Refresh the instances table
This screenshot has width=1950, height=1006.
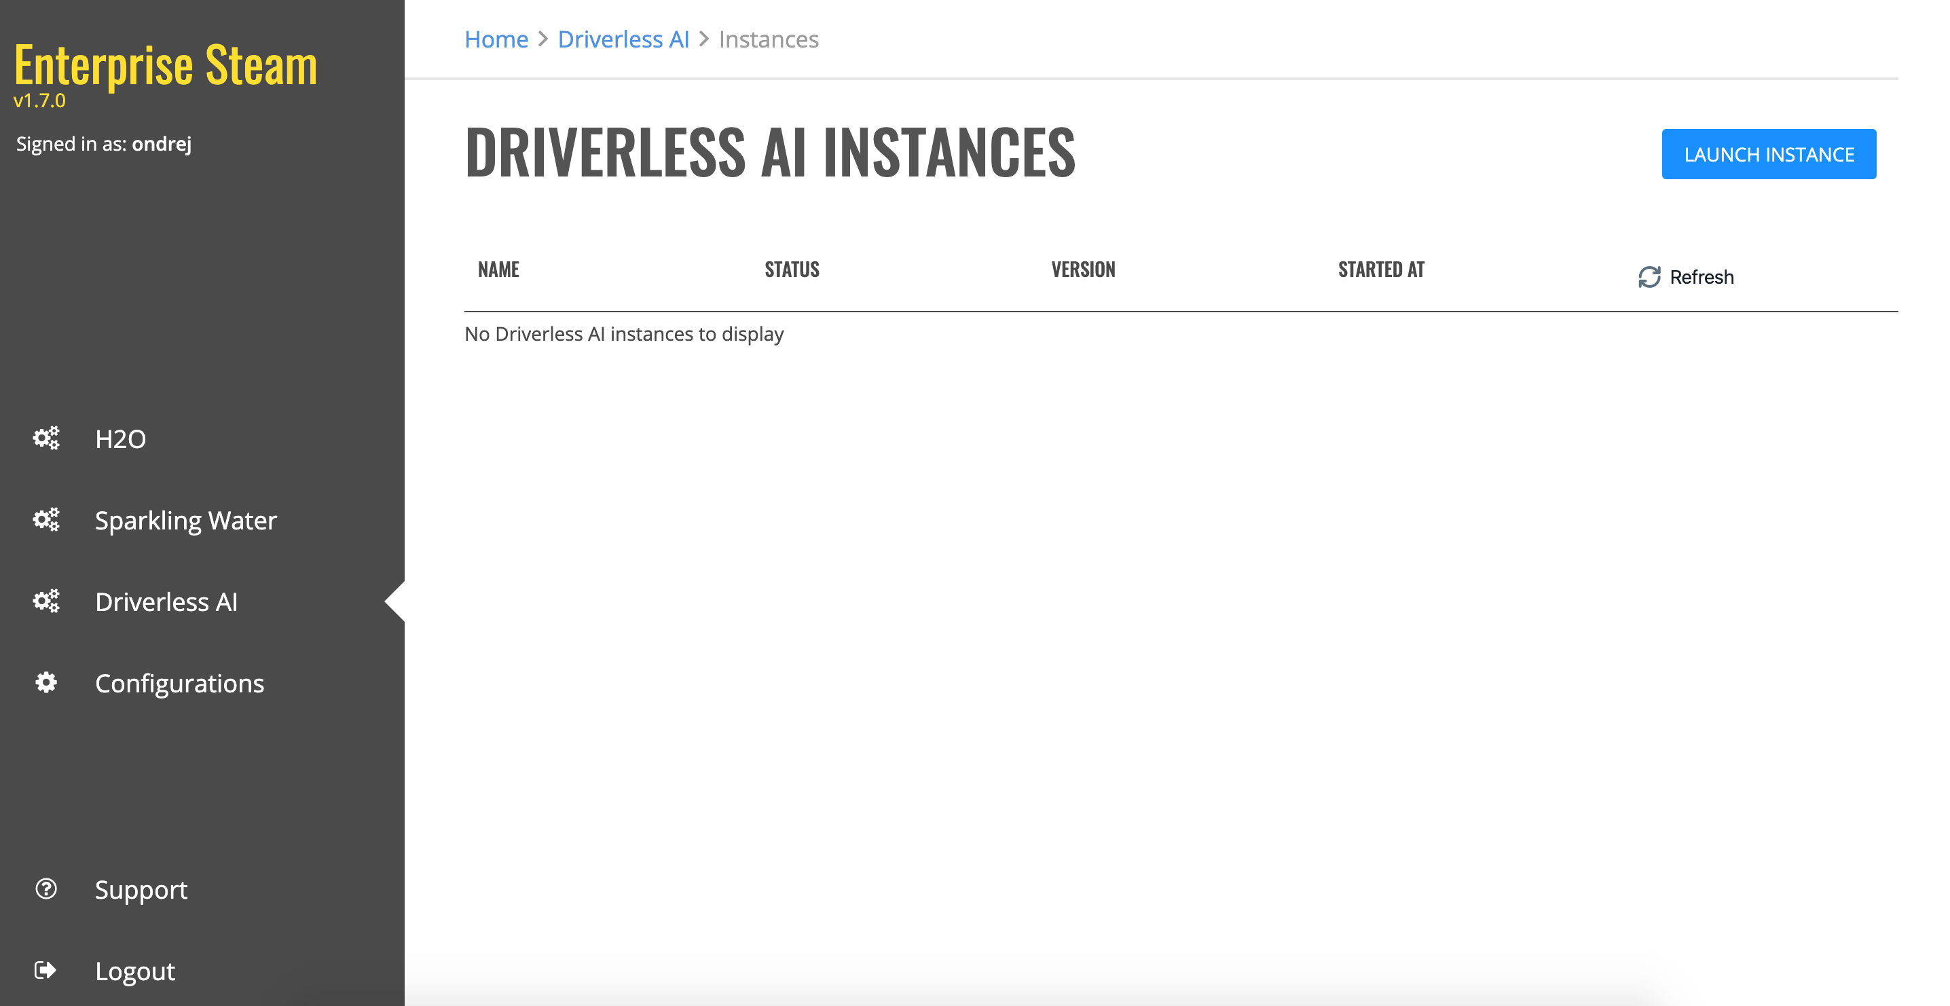coord(1686,277)
